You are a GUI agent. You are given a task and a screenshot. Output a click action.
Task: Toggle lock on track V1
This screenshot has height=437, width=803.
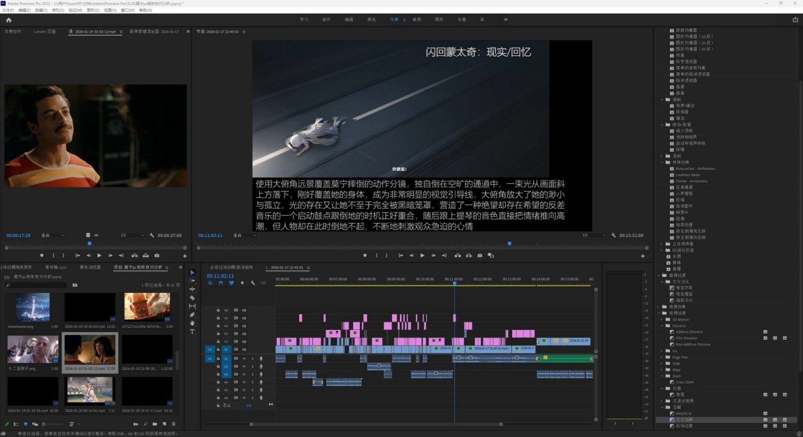218,349
